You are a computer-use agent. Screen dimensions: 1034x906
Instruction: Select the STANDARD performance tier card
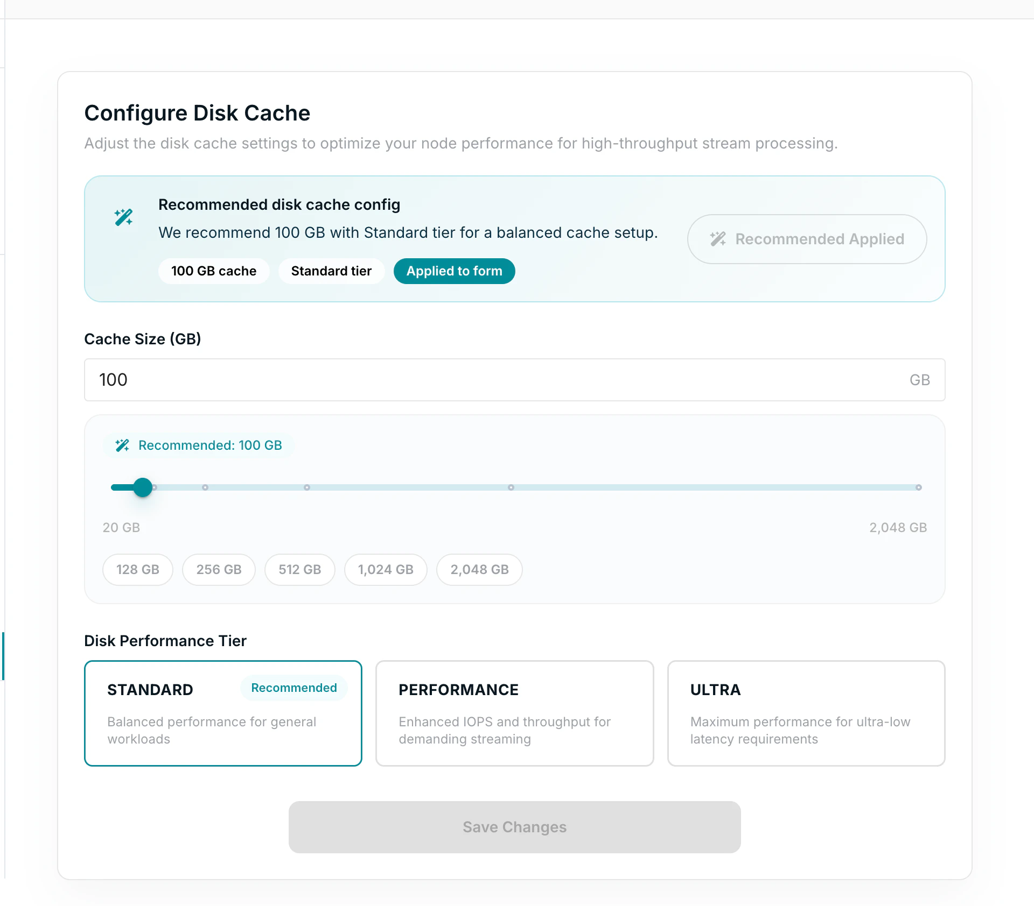tap(223, 713)
